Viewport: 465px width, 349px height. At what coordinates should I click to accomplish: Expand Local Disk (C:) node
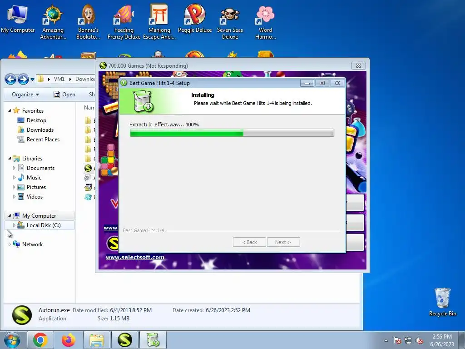14,225
